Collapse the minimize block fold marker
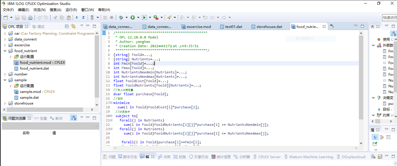 pos(111,103)
